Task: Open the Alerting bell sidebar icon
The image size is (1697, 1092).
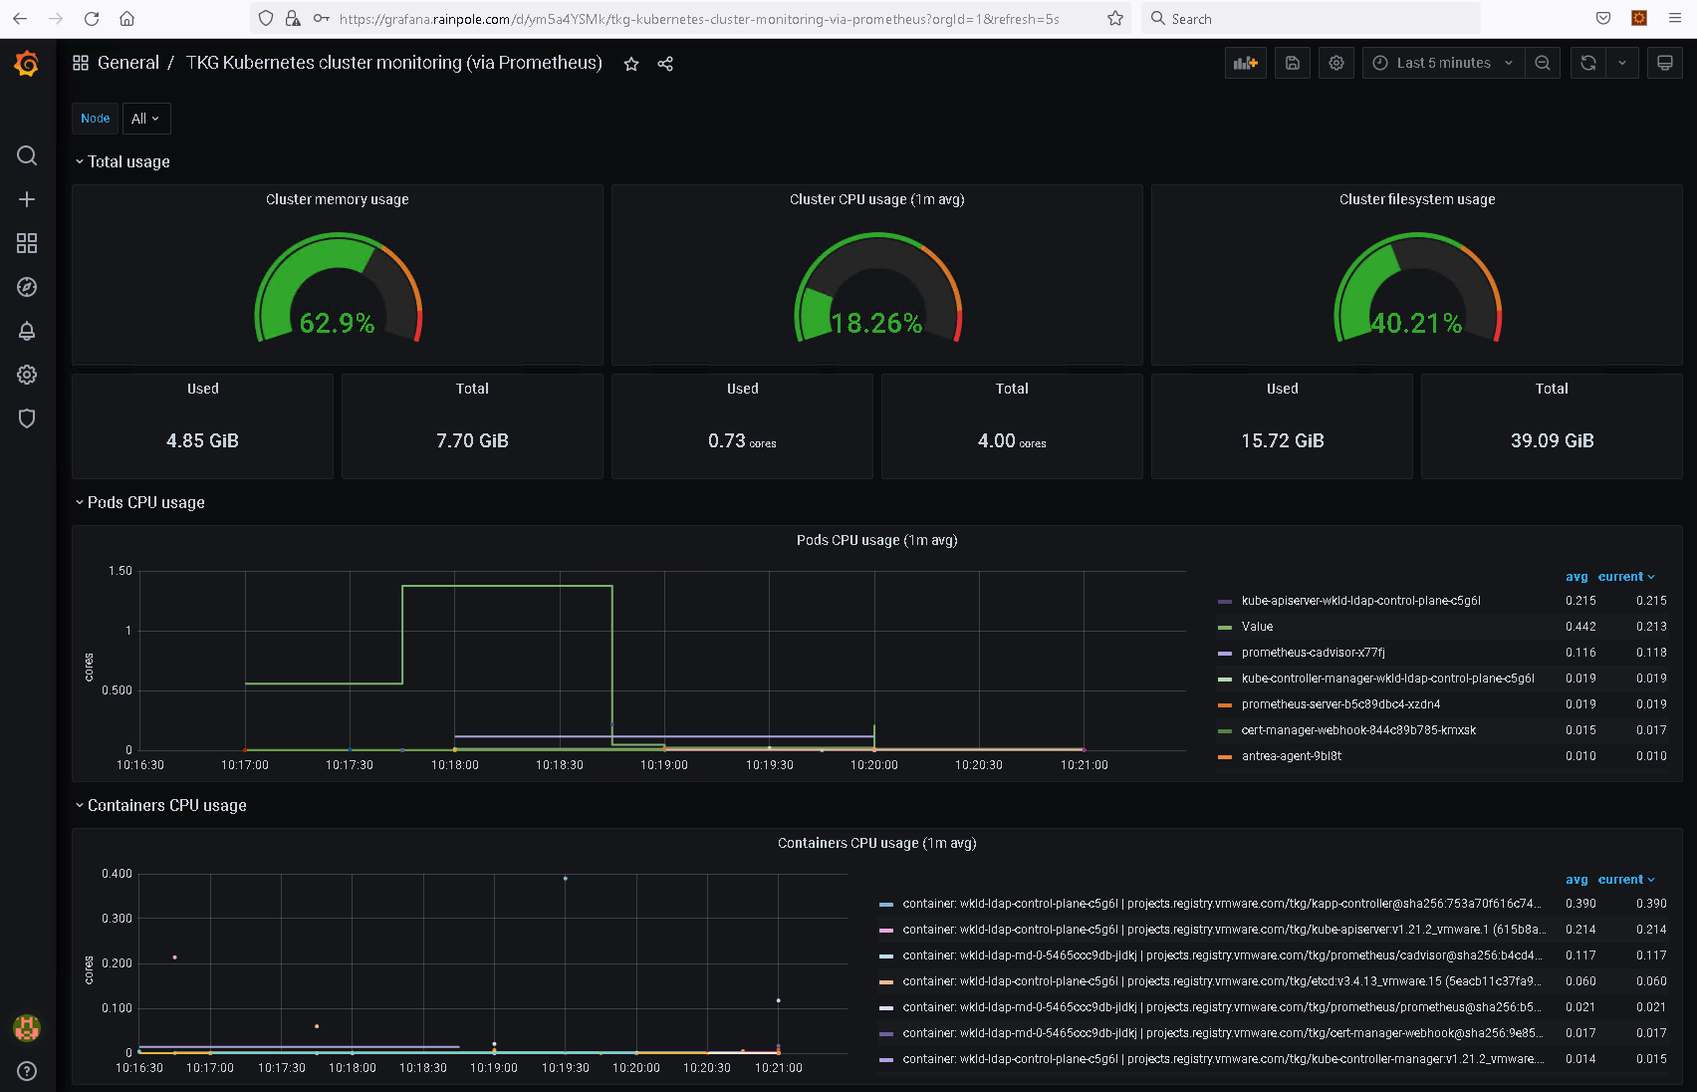Action: pyautogui.click(x=27, y=331)
